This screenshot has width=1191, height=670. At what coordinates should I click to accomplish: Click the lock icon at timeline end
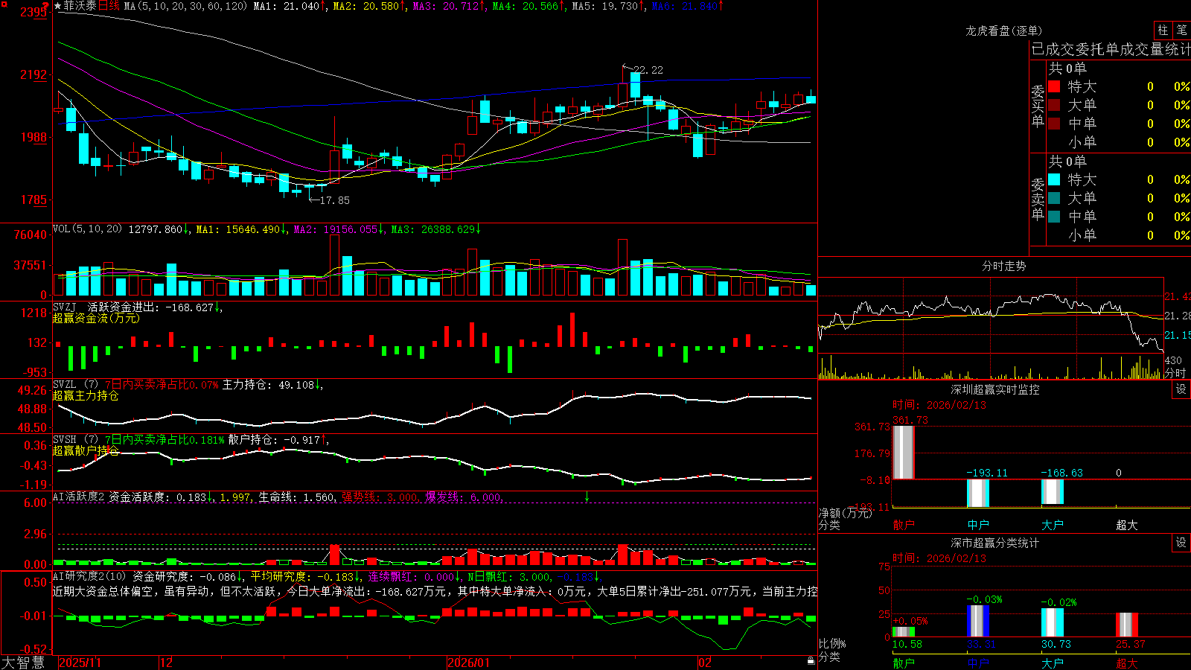click(811, 661)
